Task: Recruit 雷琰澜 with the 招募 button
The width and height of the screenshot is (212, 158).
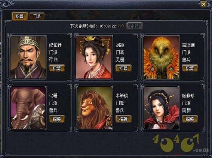Action: (x=190, y=68)
